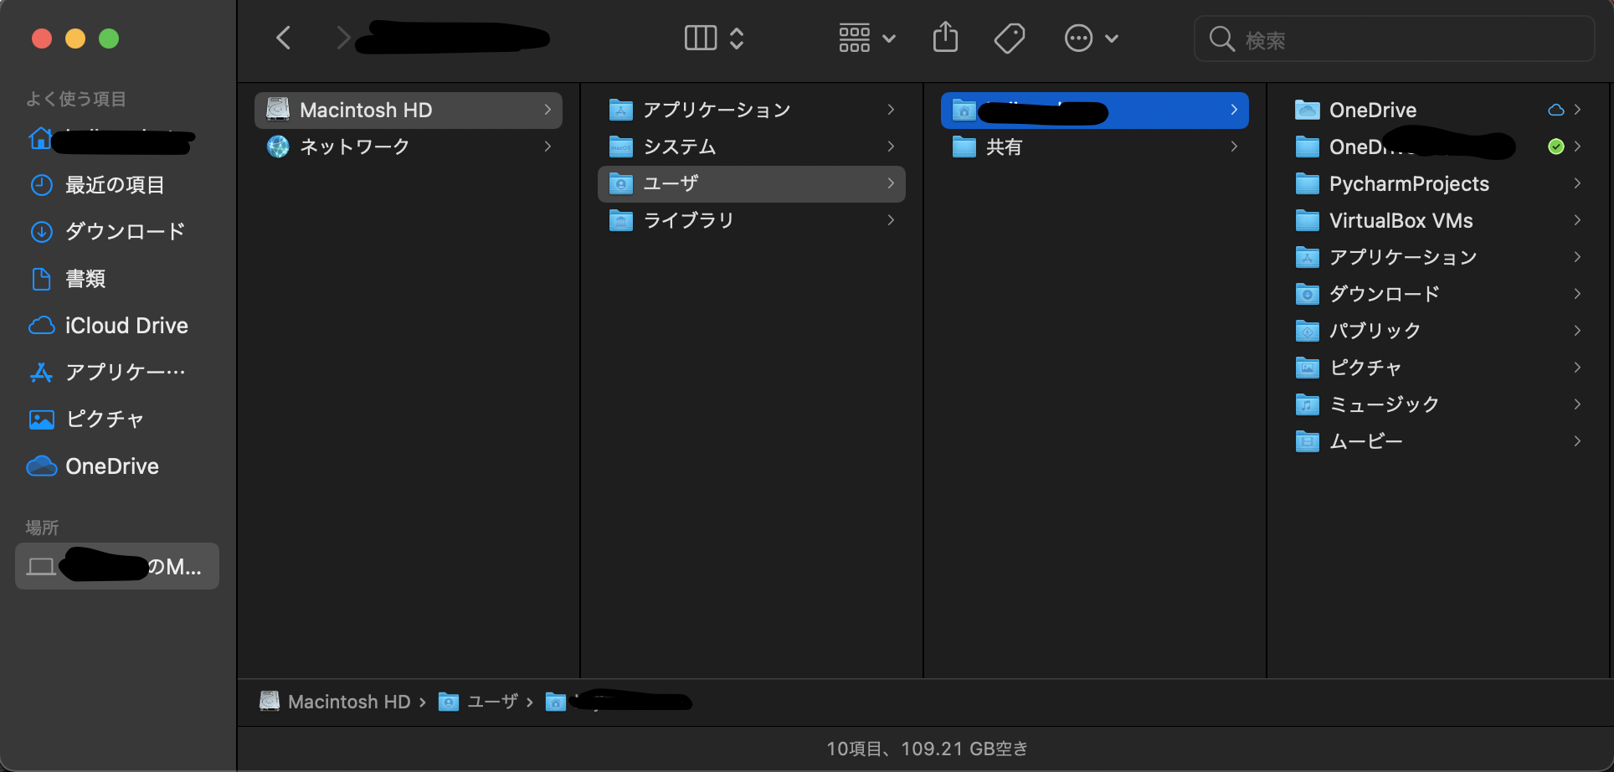Select the ムービー folder

pyautogui.click(x=1438, y=441)
